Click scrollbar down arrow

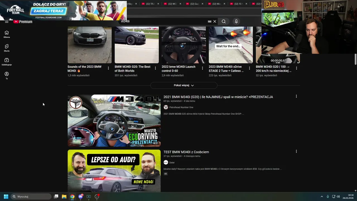(x=355, y=191)
